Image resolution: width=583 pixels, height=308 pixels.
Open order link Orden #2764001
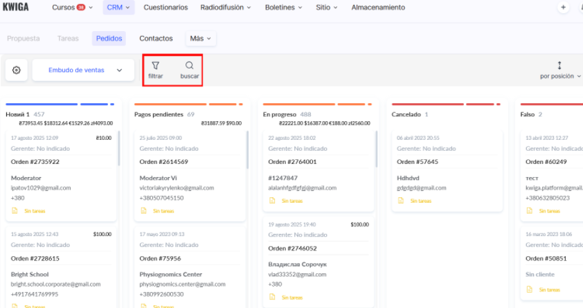[292, 162]
